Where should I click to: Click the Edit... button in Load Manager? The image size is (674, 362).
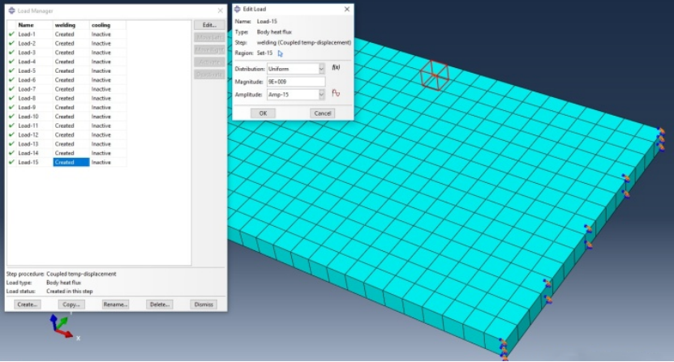(208, 25)
